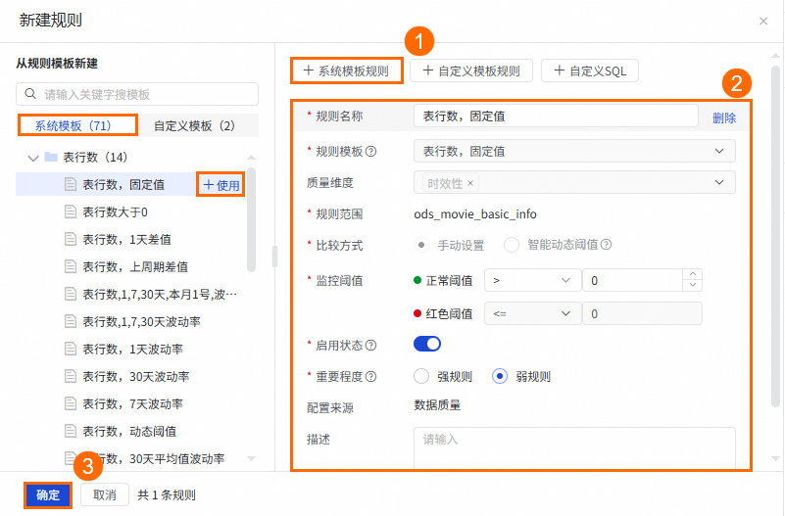Click the document icon of 表行数，1天差值
This screenshot has height=516, width=785.
pyautogui.click(x=71, y=239)
